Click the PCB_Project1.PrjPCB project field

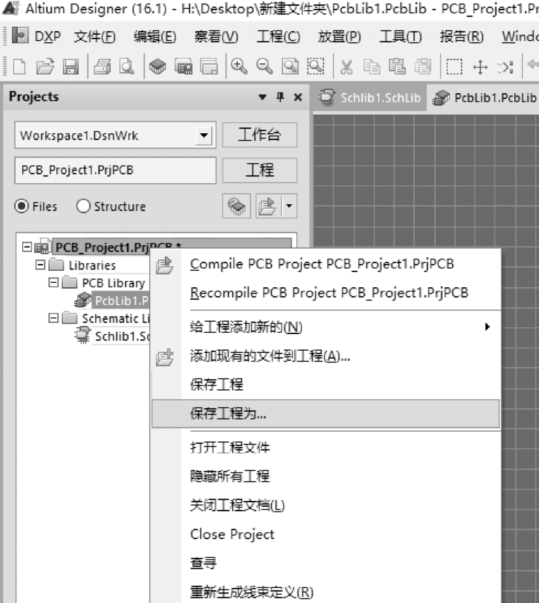(115, 170)
